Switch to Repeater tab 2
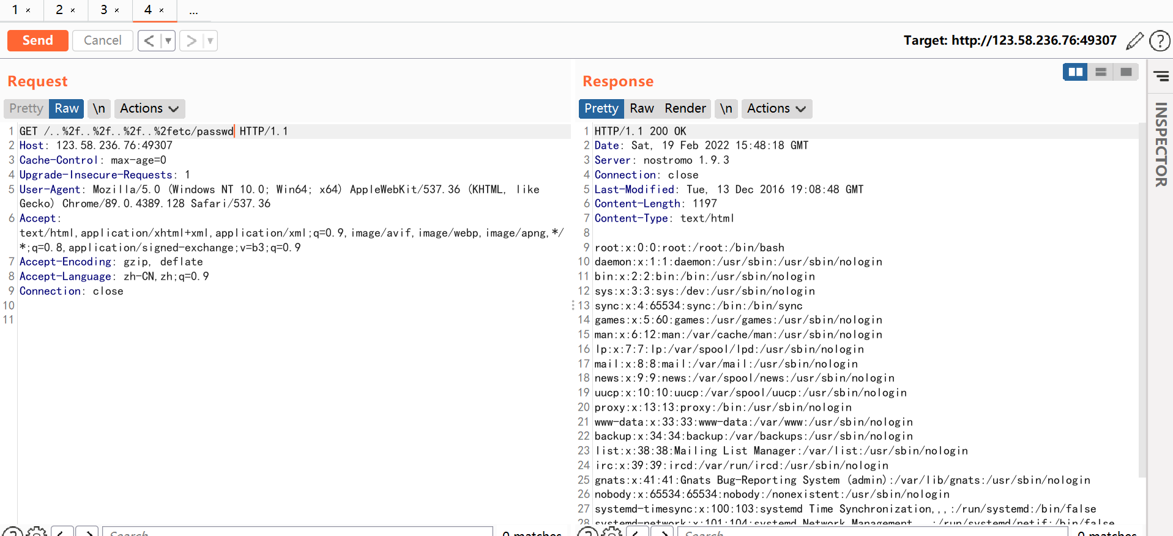The height and width of the screenshot is (536, 1173). tap(59, 10)
